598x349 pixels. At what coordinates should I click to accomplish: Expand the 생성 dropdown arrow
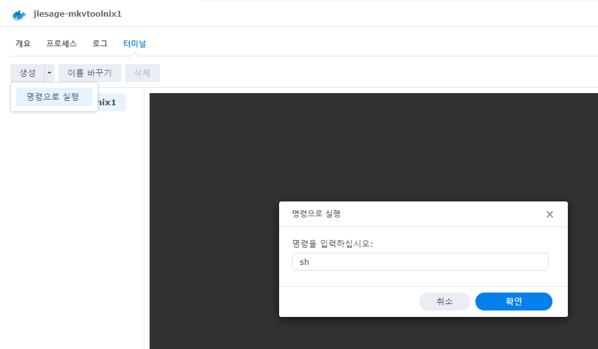coord(49,73)
